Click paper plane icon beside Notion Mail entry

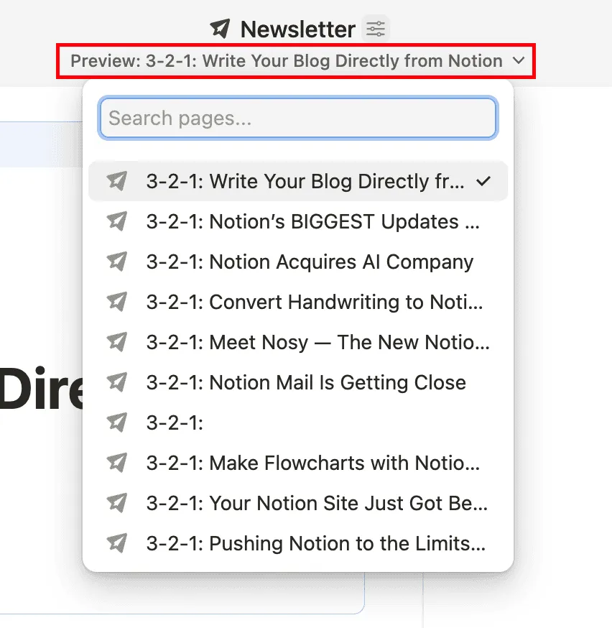[116, 383]
